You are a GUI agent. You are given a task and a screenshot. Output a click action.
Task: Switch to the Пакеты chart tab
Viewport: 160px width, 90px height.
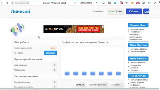click(x=116, y=85)
